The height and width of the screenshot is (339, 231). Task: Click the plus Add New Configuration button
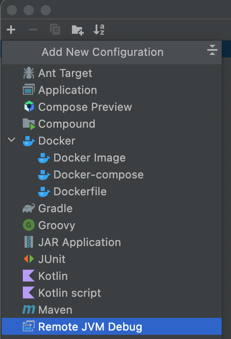pyautogui.click(x=11, y=30)
